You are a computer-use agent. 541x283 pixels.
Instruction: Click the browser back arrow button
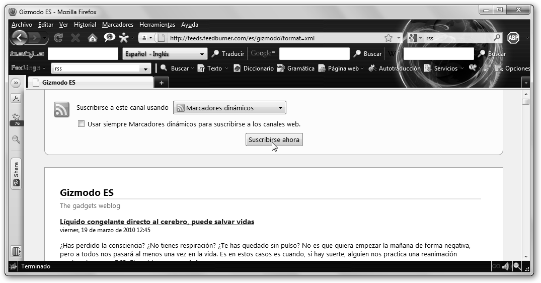pyautogui.click(x=19, y=38)
